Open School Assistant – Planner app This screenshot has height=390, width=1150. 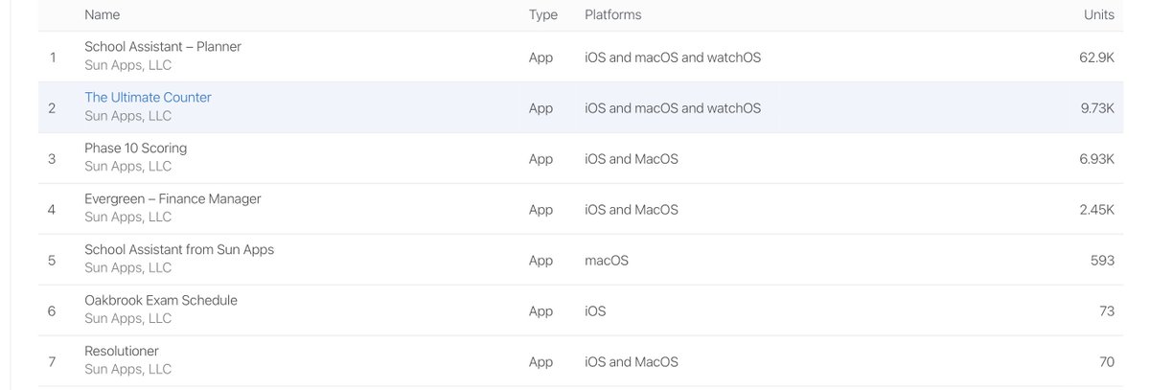pos(163,47)
